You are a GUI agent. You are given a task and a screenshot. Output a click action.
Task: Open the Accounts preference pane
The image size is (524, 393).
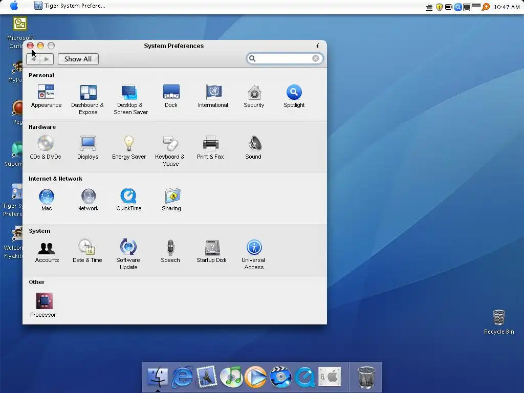click(x=47, y=251)
